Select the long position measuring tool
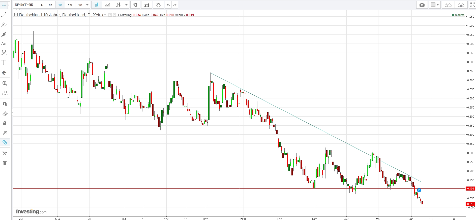The height and width of the screenshot is (220, 476). (x=4, y=62)
